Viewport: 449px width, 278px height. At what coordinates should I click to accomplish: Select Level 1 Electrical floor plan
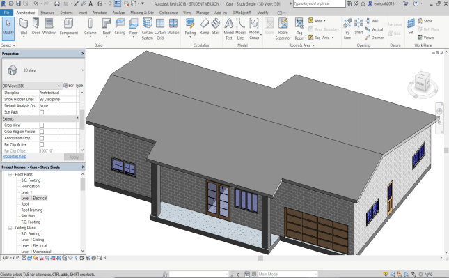pos(34,198)
